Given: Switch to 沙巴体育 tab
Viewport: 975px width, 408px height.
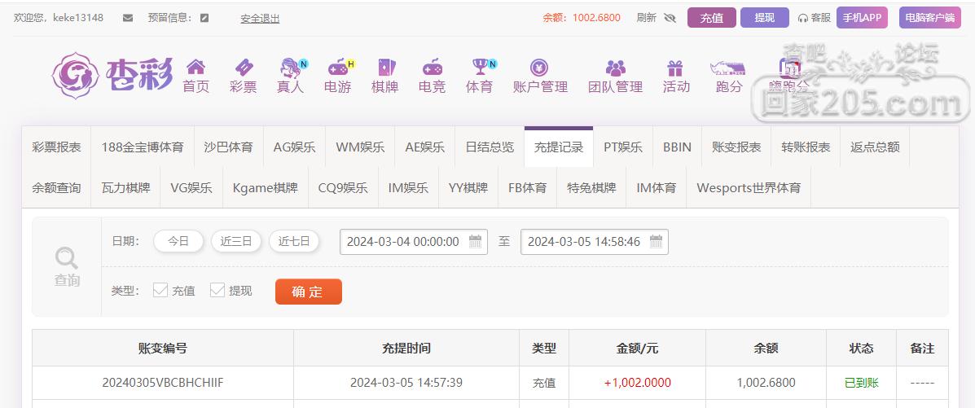Looking at the screenshot, I should 229,147.
